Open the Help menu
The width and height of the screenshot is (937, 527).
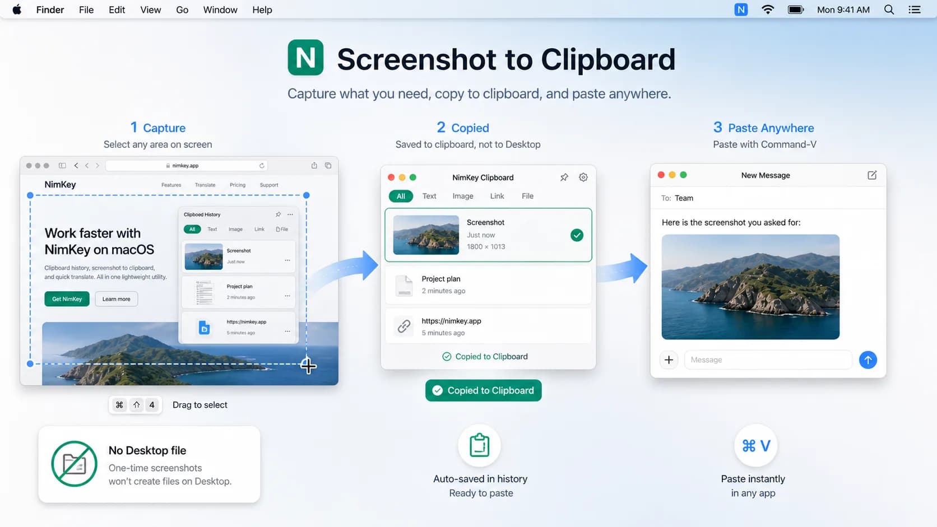(262, 10)
